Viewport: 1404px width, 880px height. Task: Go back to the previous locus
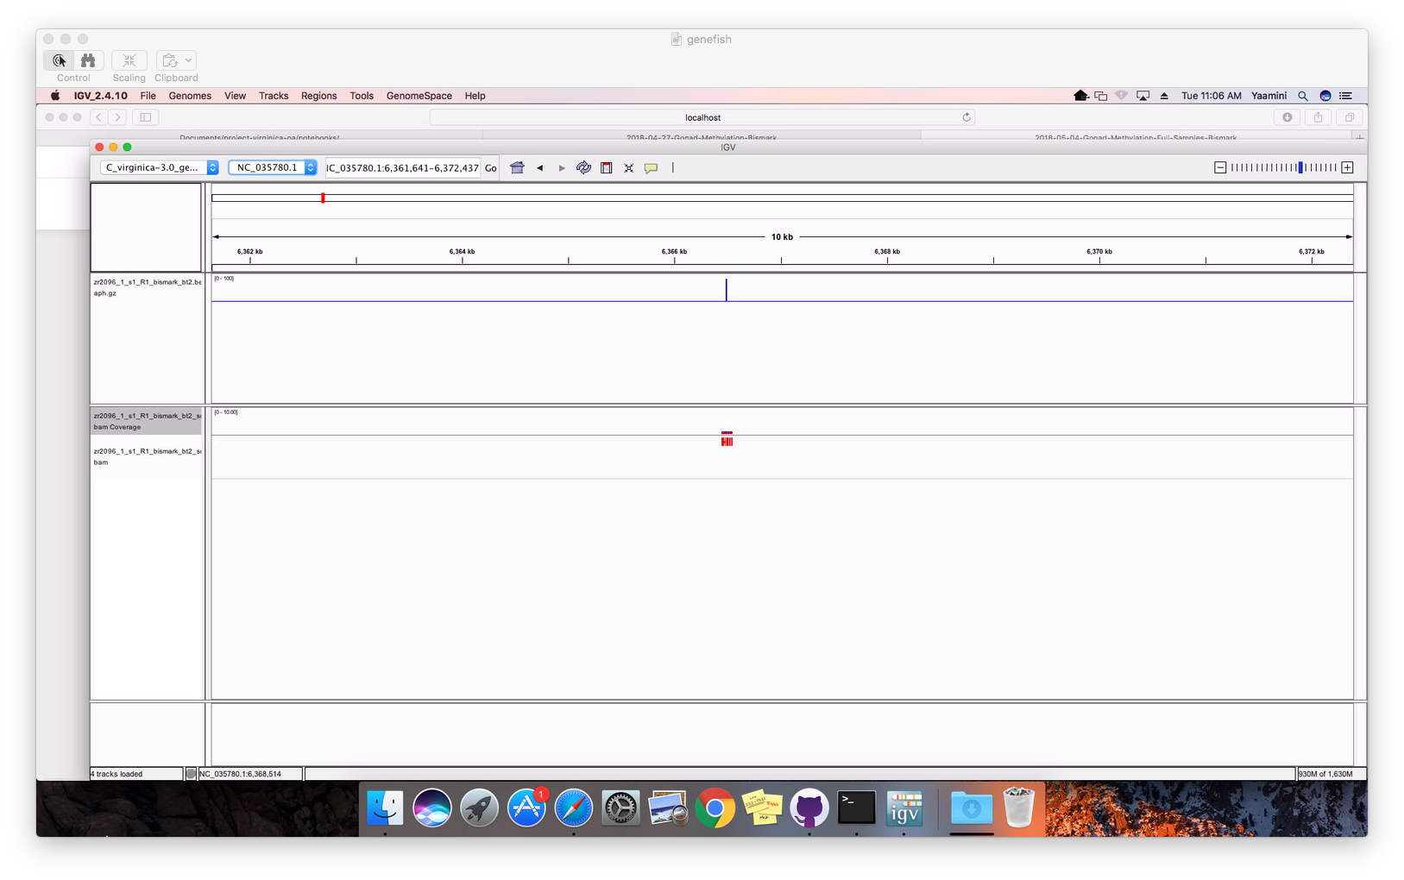539,167
